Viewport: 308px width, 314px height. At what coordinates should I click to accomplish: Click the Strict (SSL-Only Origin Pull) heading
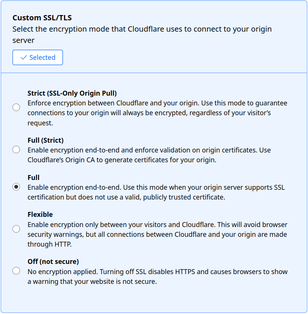pos(72,93)
